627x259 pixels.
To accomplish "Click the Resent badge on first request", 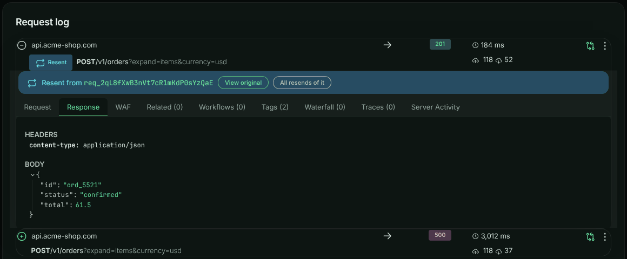I will (51, 63).
